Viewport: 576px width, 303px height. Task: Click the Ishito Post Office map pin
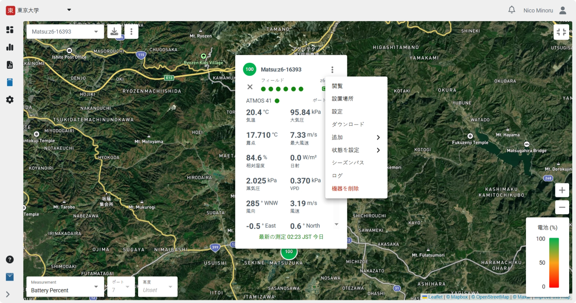pyautogui.click(x=69, y=50)
